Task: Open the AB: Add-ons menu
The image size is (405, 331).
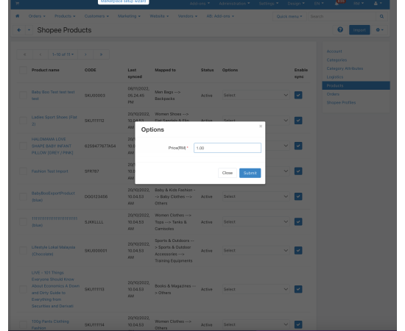Action: (220, 16)
